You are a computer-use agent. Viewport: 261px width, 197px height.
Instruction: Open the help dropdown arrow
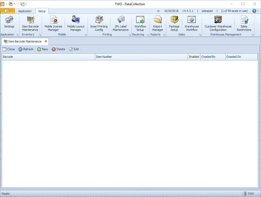(258, 11)
